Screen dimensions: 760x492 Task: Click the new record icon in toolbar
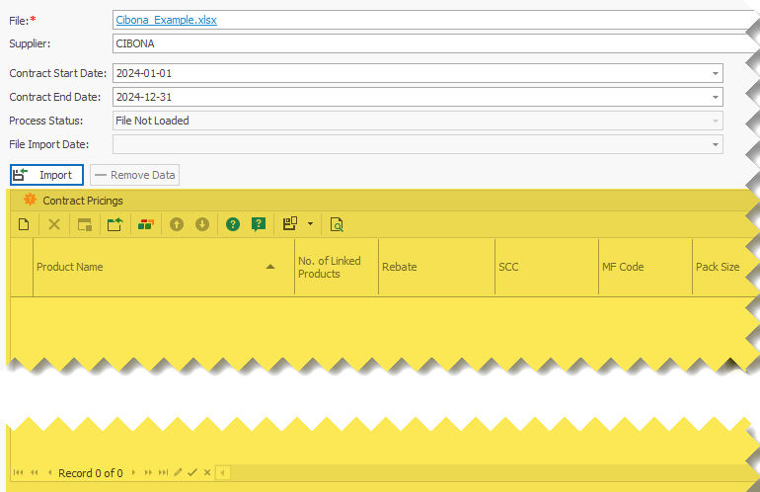24,224
